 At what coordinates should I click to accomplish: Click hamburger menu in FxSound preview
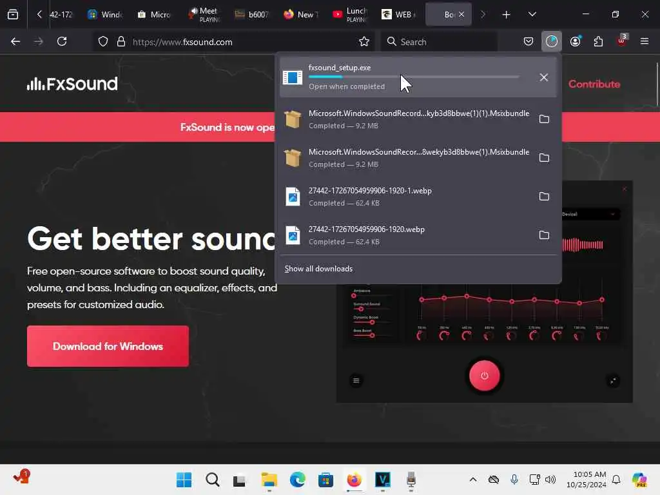[356, 380]
